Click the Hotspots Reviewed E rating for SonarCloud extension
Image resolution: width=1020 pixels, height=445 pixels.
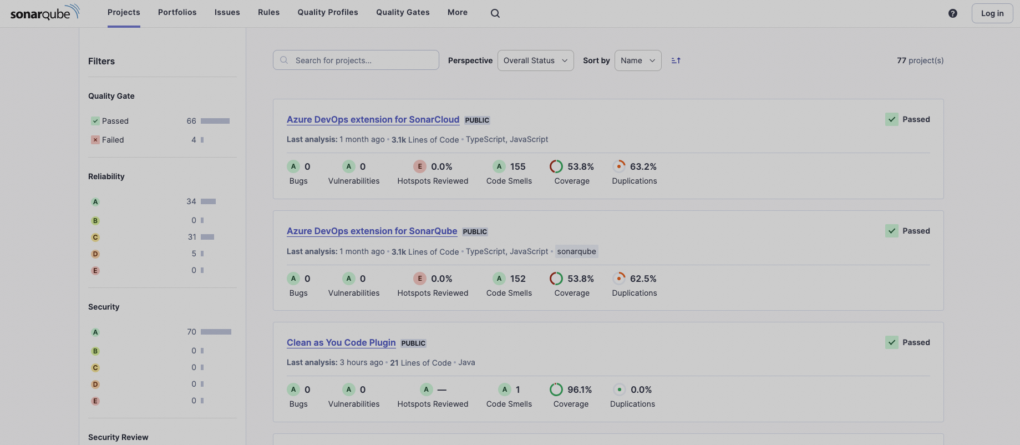(x=420, y=166)
